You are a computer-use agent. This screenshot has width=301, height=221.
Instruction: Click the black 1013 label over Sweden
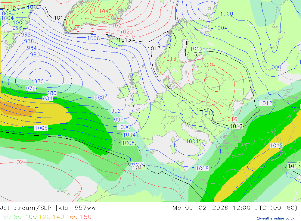[191, 55]
